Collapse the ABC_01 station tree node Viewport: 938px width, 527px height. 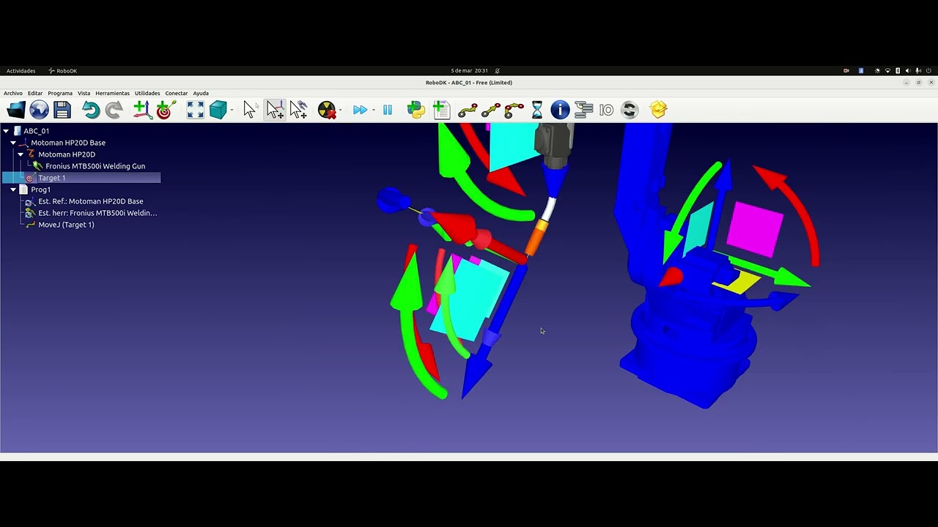(x=6, y=131)
